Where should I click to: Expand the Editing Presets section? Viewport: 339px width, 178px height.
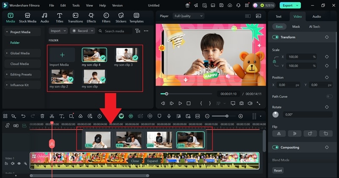(22, 75)
